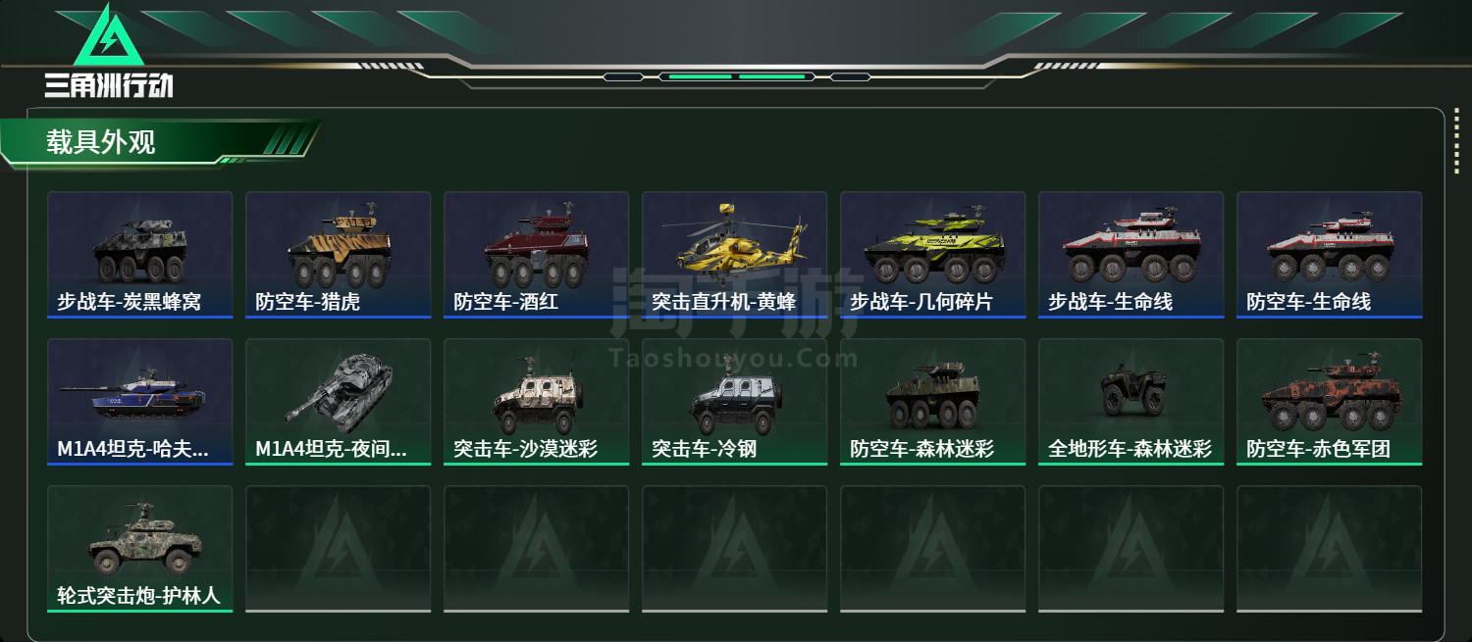The height and width of the screenshot is (642, 1472).
Task: Select the yellow 突击直升机-黄蜂 helicopter
Action: (x=734, y=255)
